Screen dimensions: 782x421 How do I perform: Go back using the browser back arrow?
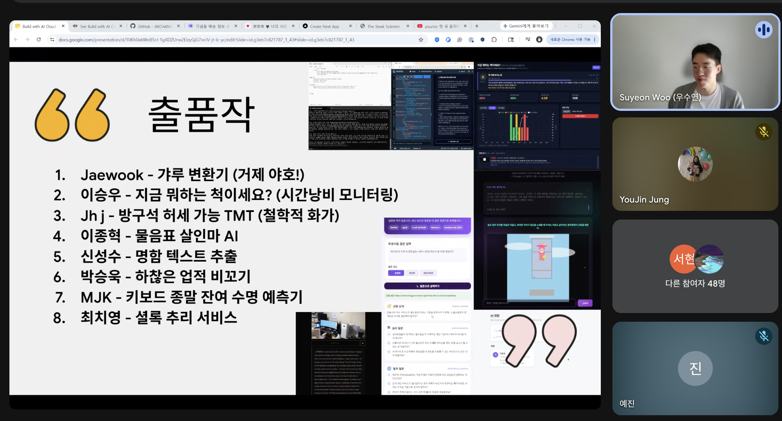16,39
